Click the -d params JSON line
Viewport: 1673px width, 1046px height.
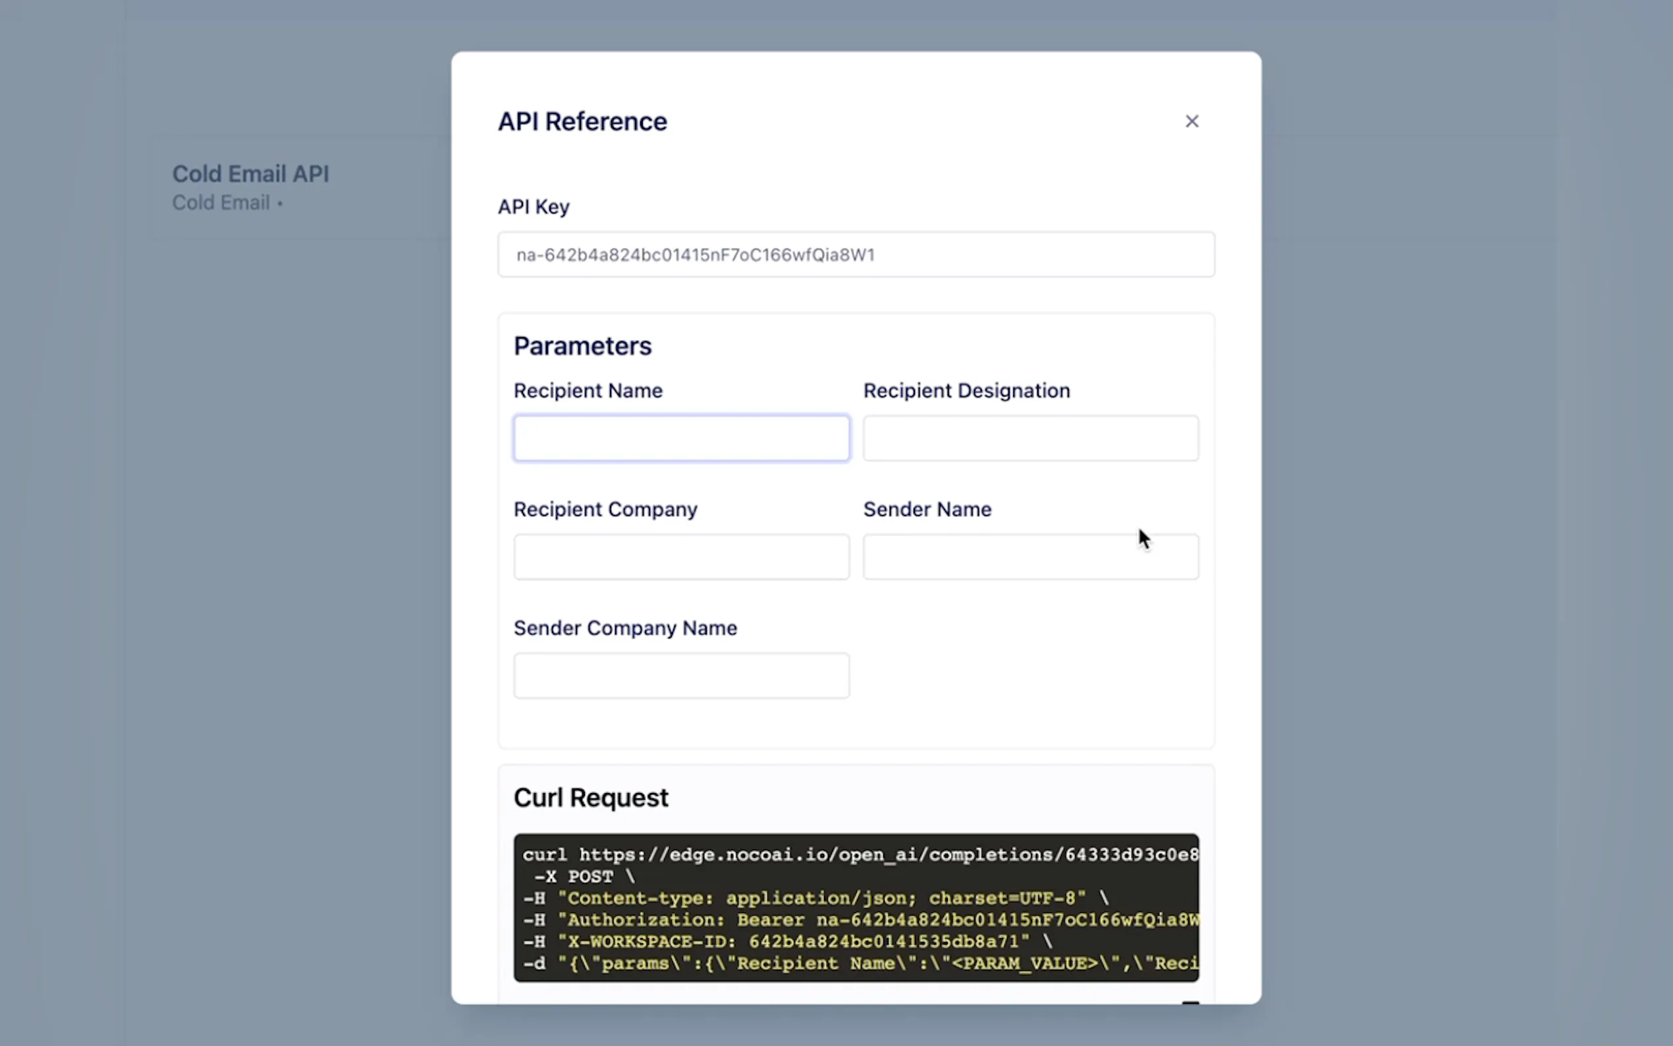(858, 964)
